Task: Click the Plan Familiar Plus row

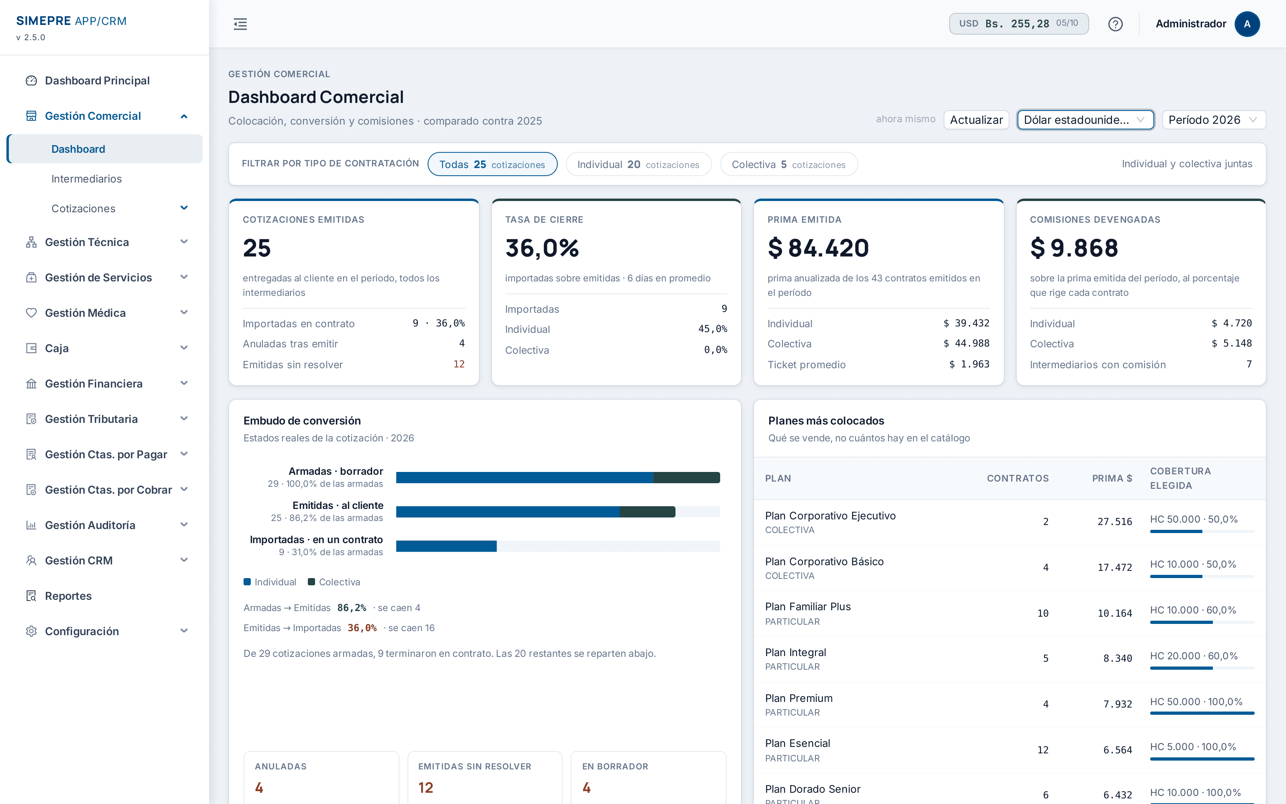Action: point(1010,613)
